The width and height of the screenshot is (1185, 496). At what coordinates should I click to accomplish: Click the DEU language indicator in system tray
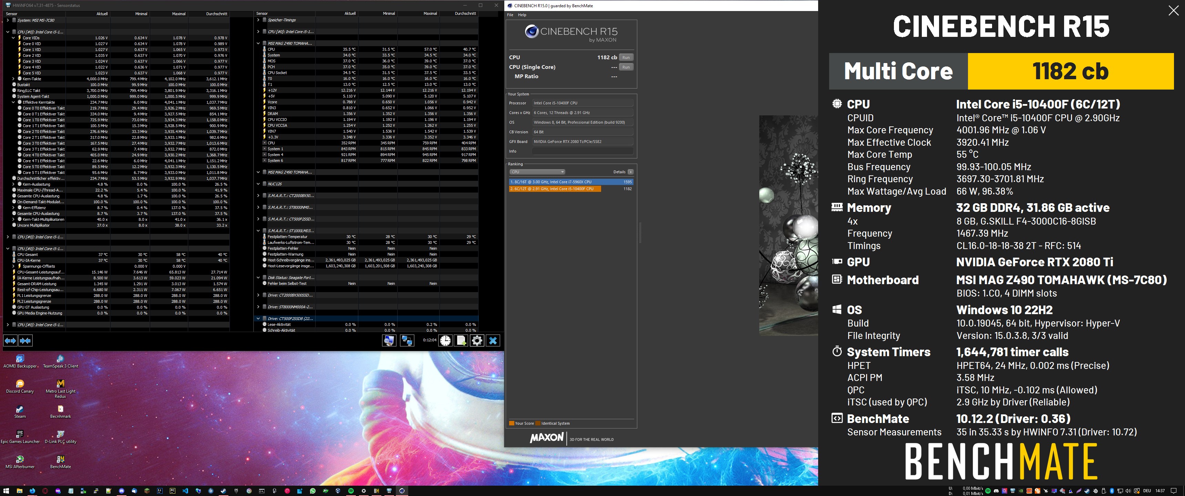click(x=1147, y=491)
